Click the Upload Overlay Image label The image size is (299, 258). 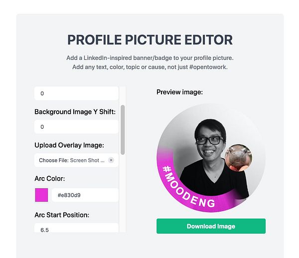click(x=69, y=145)
